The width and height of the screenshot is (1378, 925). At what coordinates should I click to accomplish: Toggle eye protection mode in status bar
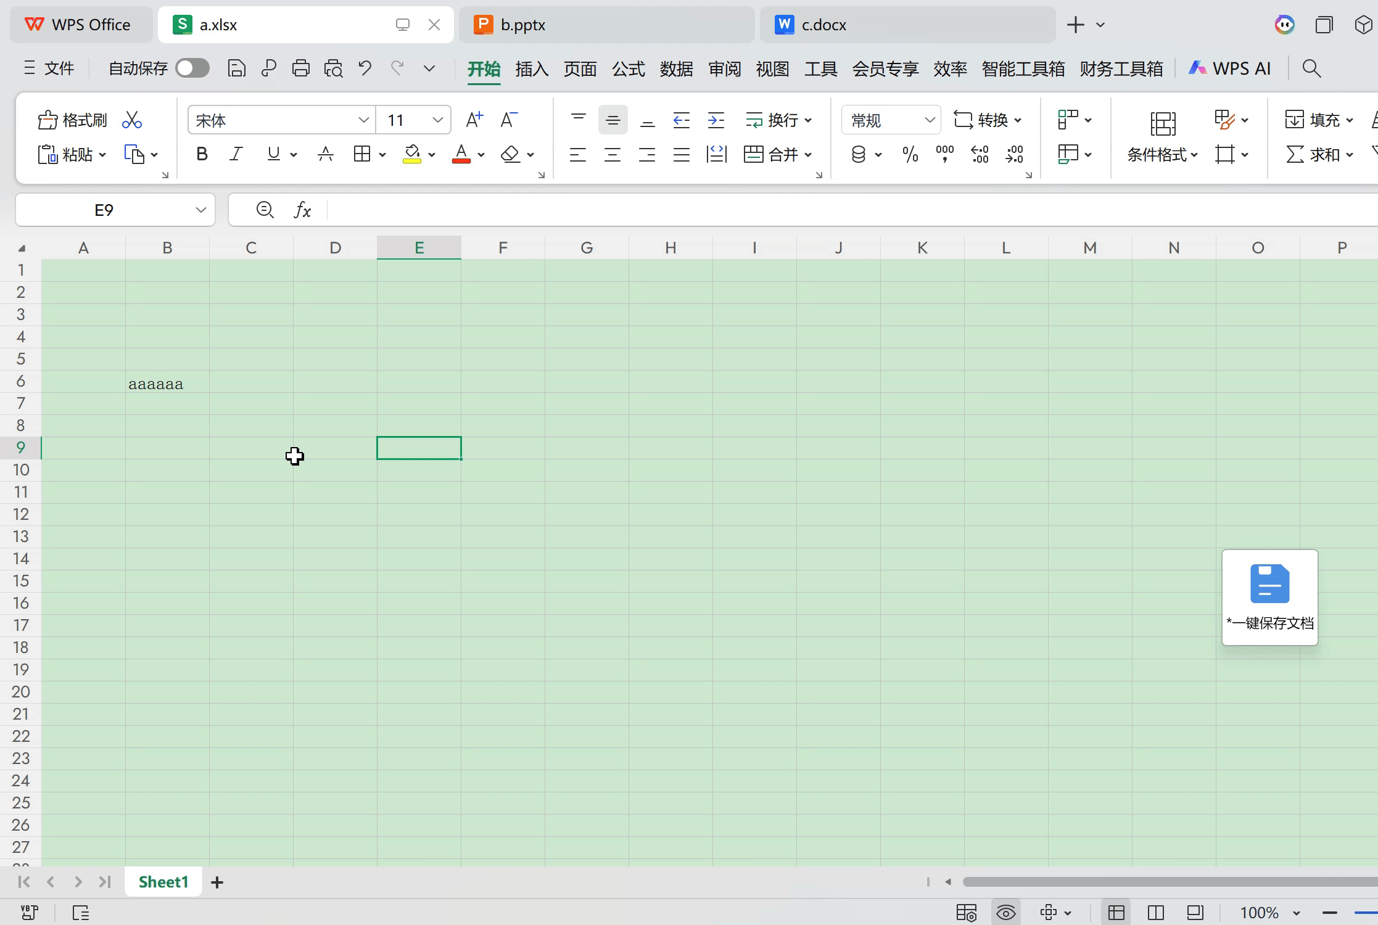point(1005,913)
